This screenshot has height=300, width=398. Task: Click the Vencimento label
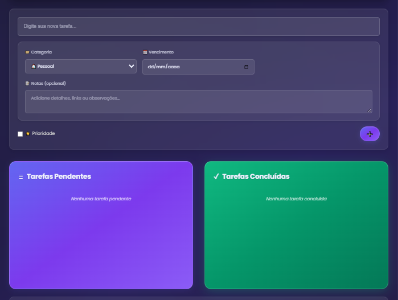pyautogui.click(x=161, y=52)
